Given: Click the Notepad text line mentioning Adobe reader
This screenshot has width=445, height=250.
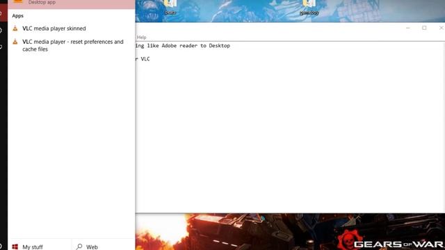Looking at the screenshot, I should point(183,46).
